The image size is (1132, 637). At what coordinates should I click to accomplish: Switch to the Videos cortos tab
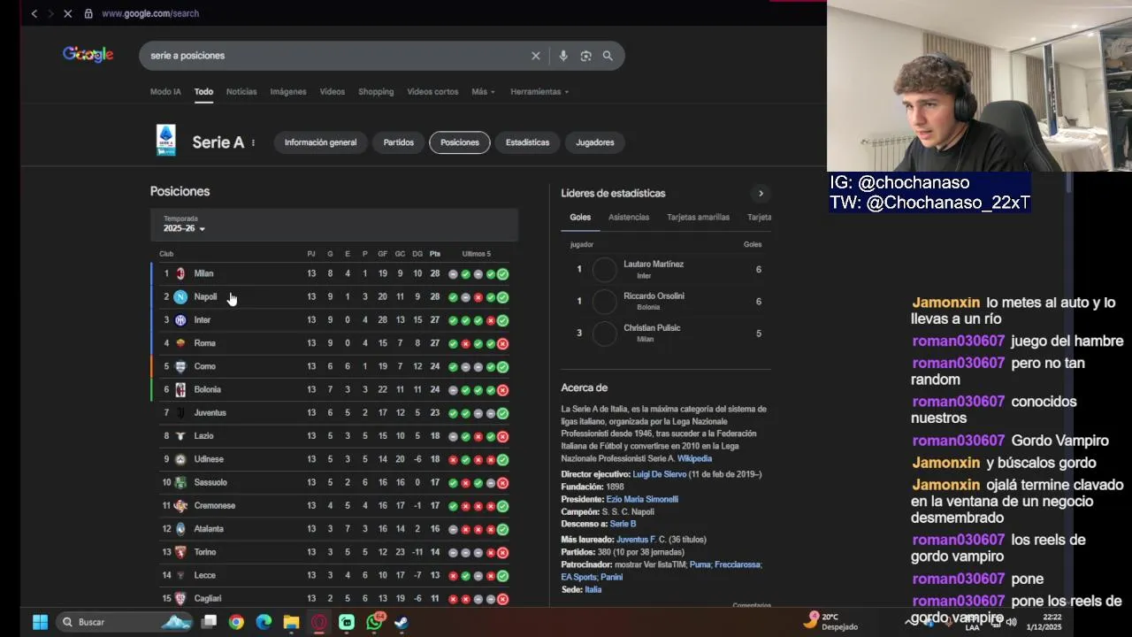pos(432,92)
